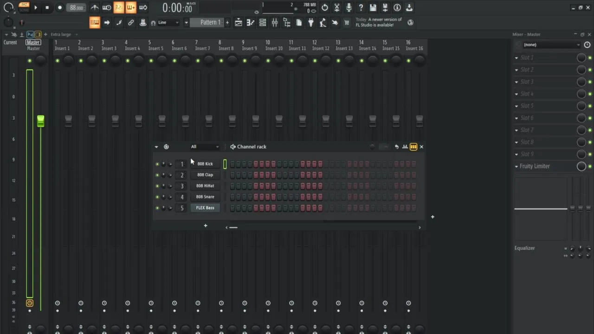Screen dimensions: 594x334
Task: Open the browser toolbar icon
Action: 287,22
